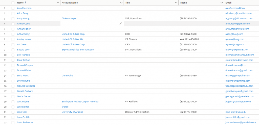259x125 pixels.
Task: Open Gerald Graham contact
Action: [x=25, y=91]
